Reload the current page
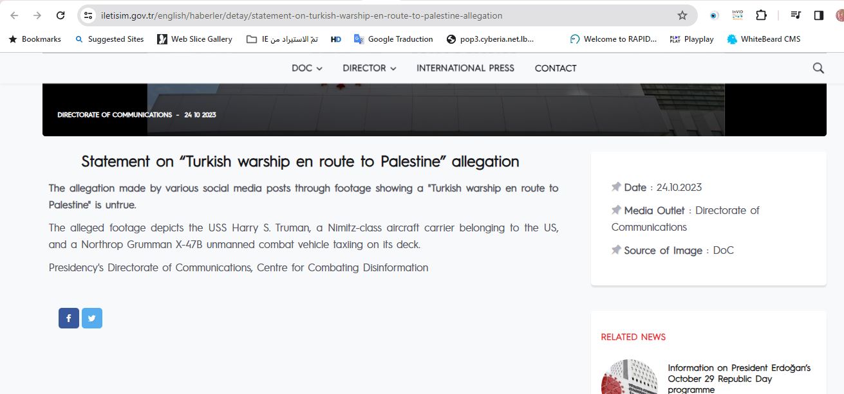 (61, 15)
